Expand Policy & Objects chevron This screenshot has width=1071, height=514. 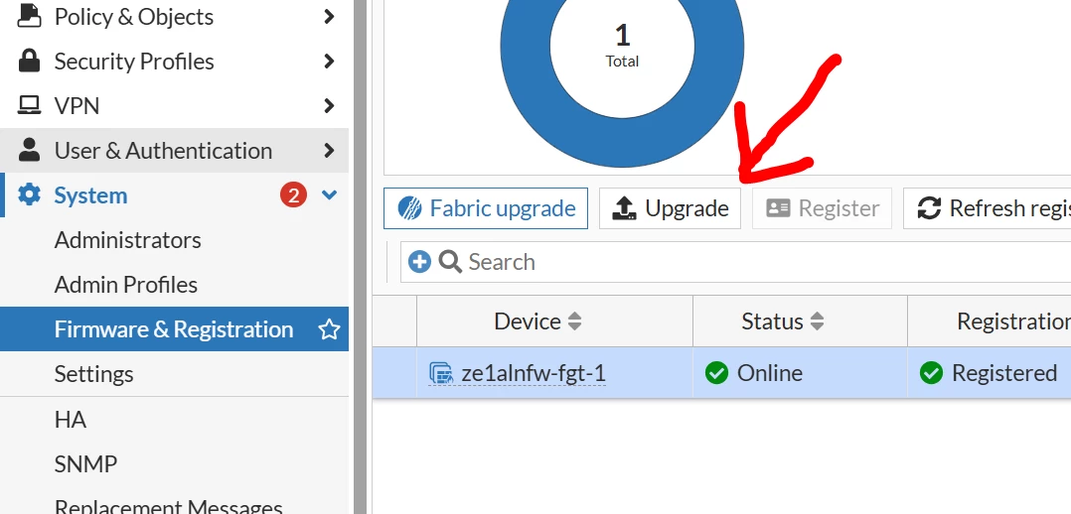coord(329,17)
